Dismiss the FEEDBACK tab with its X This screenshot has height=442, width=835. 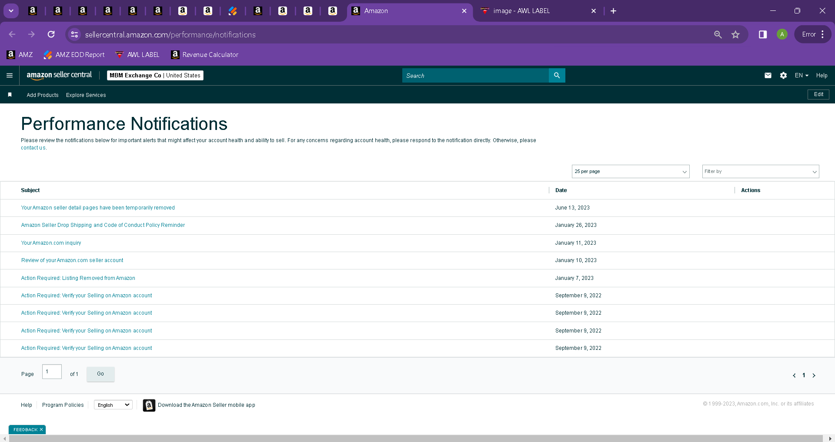(x=41, y=430)
